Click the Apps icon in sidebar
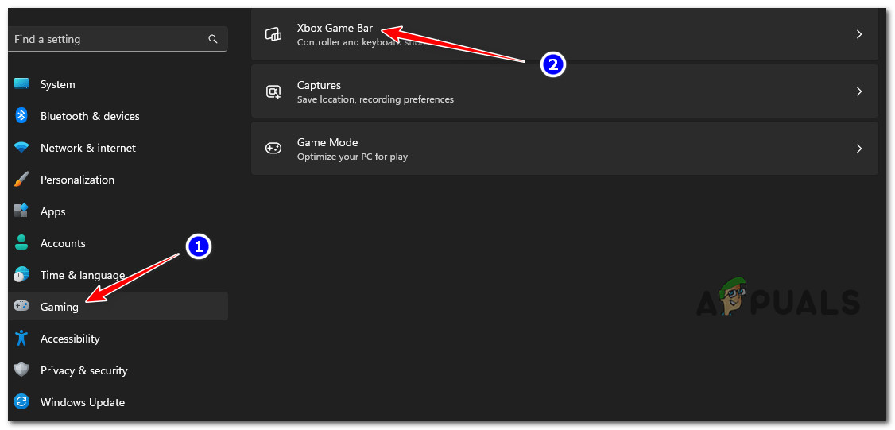Image resolution: width=895 pixels, height=430 pixels. click(21, 211)
